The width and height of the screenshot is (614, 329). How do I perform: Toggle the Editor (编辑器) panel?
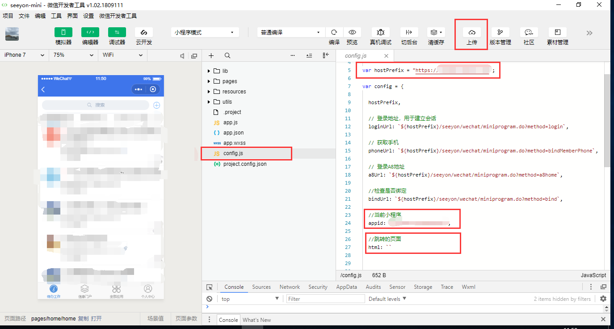(90, 33)
